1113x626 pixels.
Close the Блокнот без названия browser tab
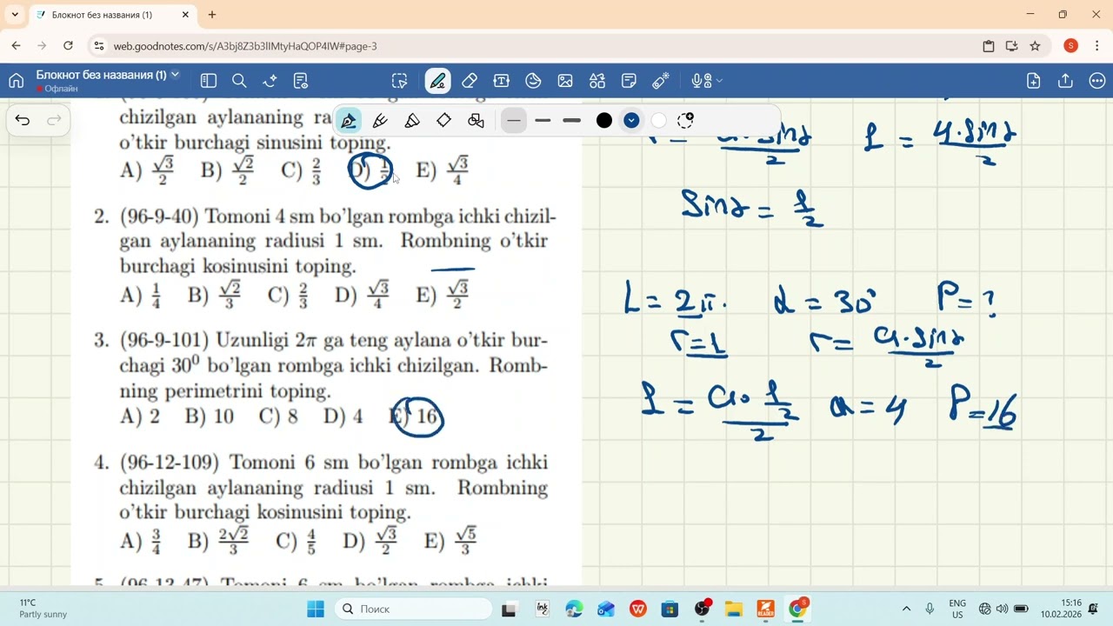pos(185,15)
